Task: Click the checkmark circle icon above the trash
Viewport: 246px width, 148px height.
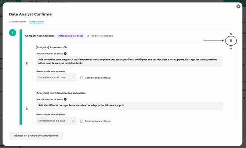Action: pyautogui.click(x=231, y=34)
